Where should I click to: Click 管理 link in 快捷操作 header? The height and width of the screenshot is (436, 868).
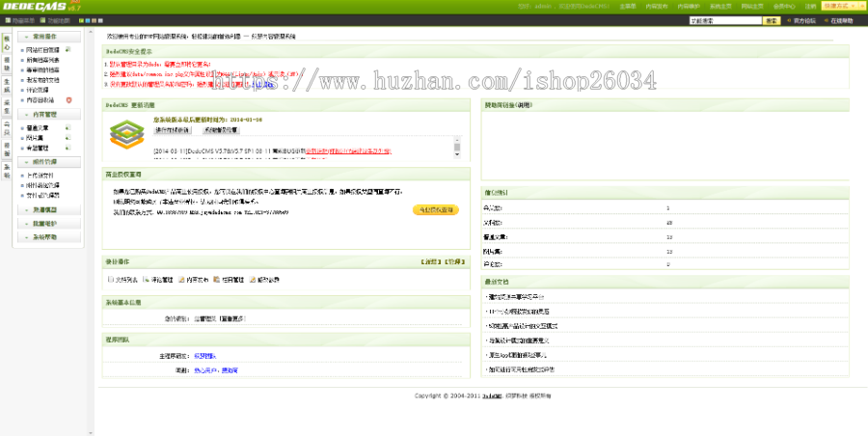[x=454, y=261]
